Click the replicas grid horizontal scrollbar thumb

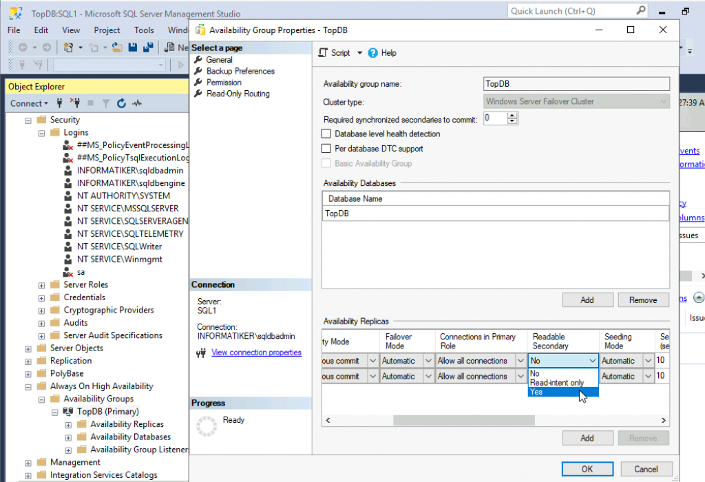pos(464,420)
